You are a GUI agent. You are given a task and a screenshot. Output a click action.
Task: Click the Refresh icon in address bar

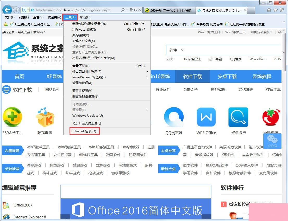pos(135,10)
